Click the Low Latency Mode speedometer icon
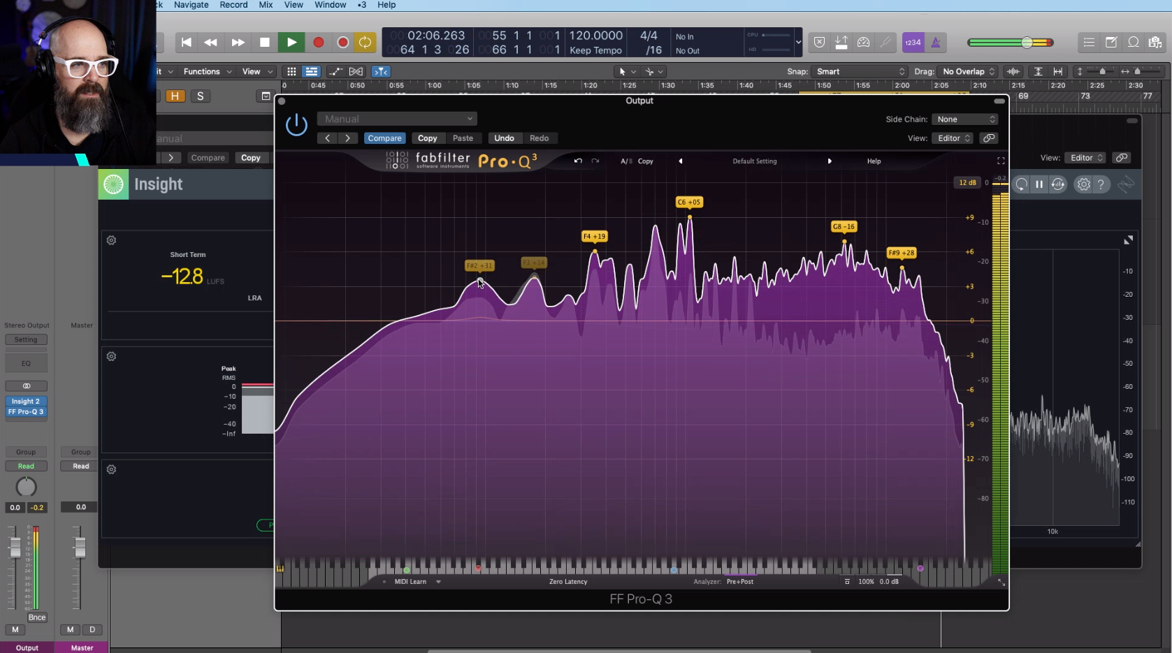1172x653 pixels. coord(864,43)
